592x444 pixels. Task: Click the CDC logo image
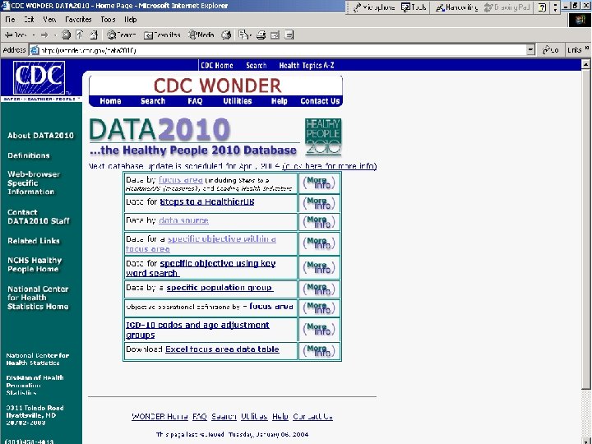click(x=39, y=78)
